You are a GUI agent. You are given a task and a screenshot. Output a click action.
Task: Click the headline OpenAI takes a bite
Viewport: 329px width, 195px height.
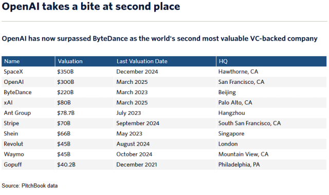[91, 6]
